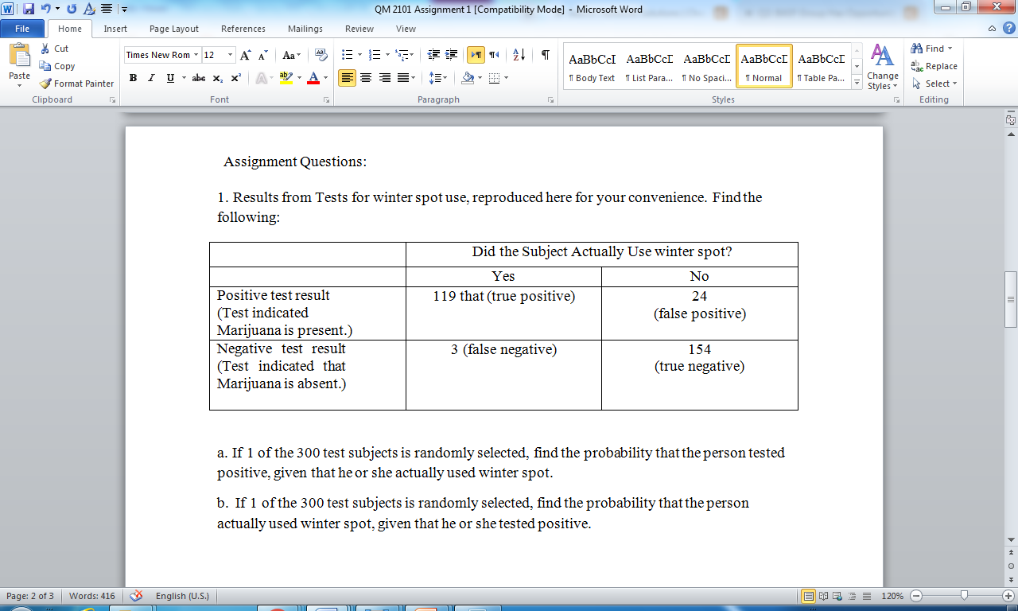Switch to Full Screen Reading view
This screenshot has width=1018, height=611.
[x=823, y=596]
